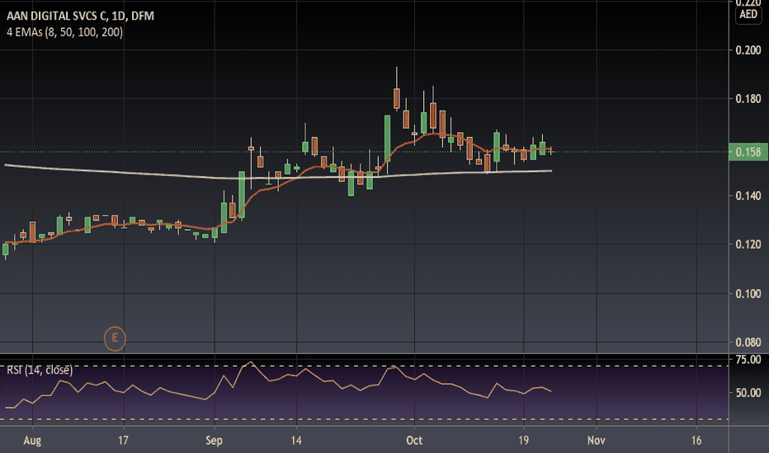
Task: Click the 14 date label on time axis
Action: (x=296, y=441)
